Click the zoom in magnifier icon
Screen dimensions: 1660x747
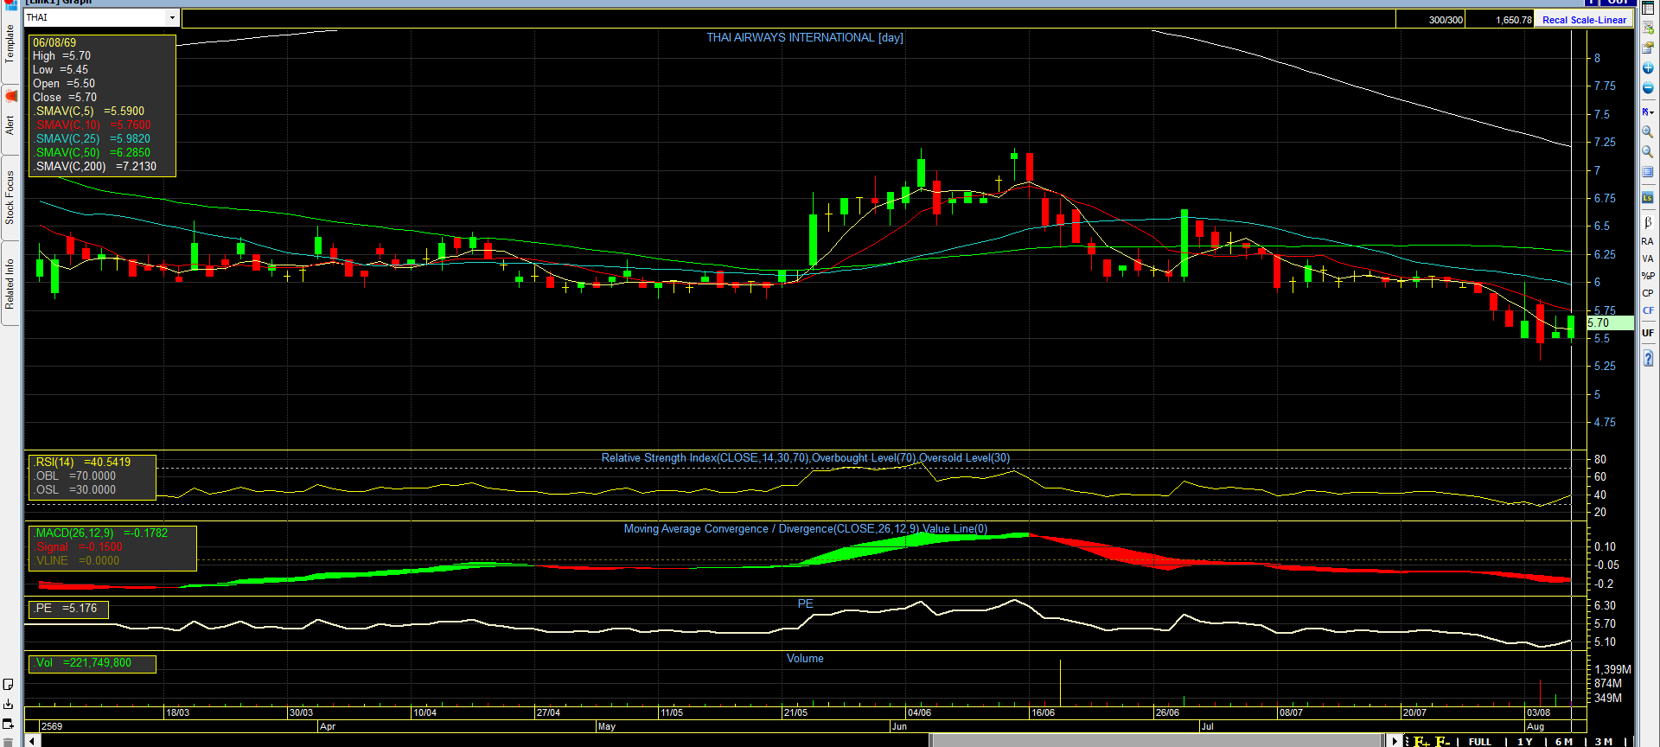tap(1648, 132)
